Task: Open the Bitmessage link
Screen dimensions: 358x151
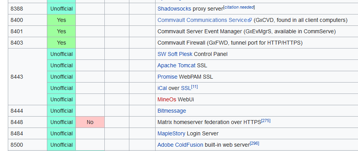Action: (x=172, y=111)
